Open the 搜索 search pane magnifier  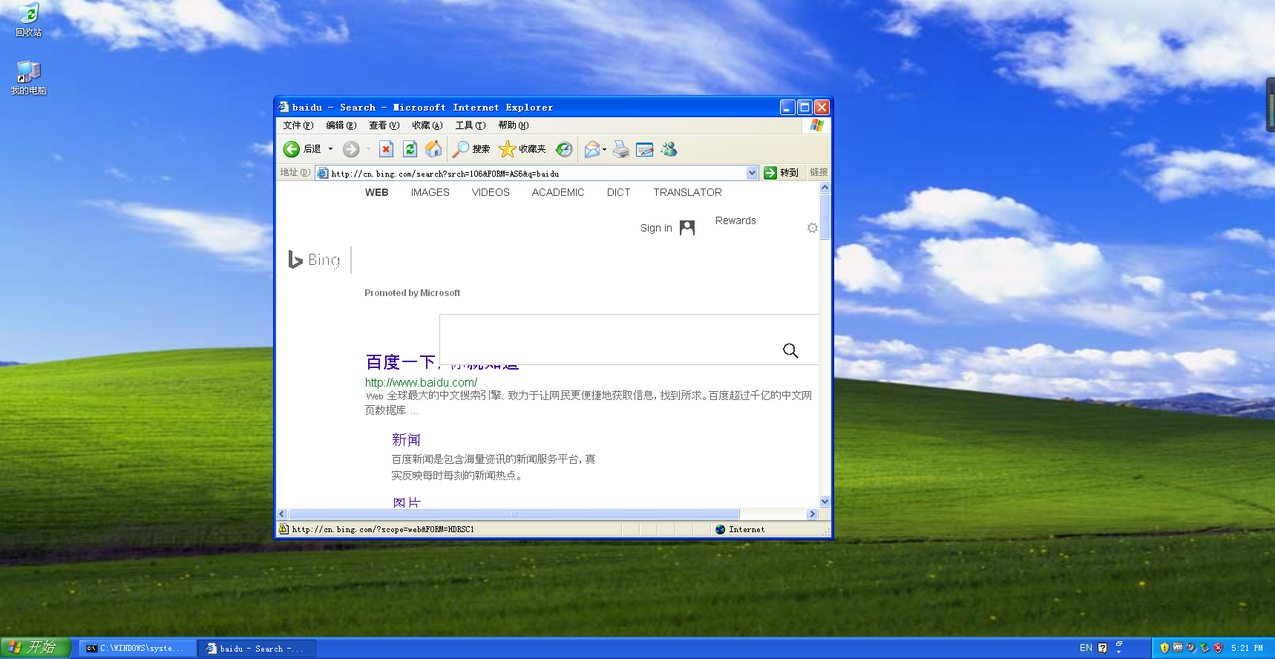[x=471, y=149]
